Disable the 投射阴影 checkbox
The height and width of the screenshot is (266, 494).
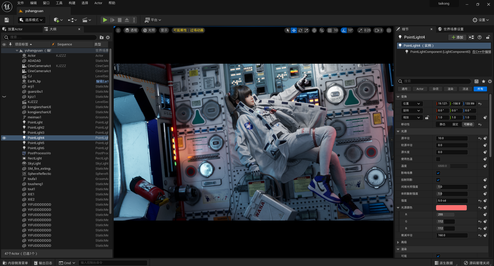click(438, 180)
